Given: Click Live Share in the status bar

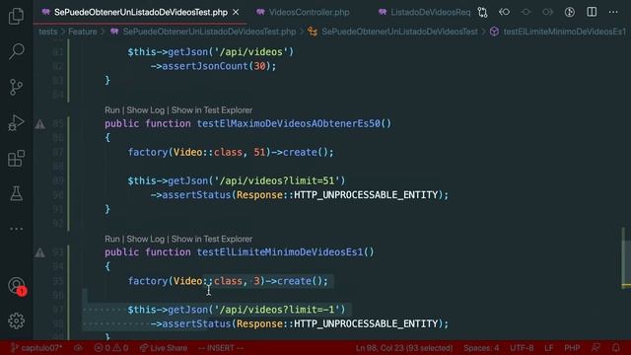Looking at the screenshot, I should pos(164,348).
